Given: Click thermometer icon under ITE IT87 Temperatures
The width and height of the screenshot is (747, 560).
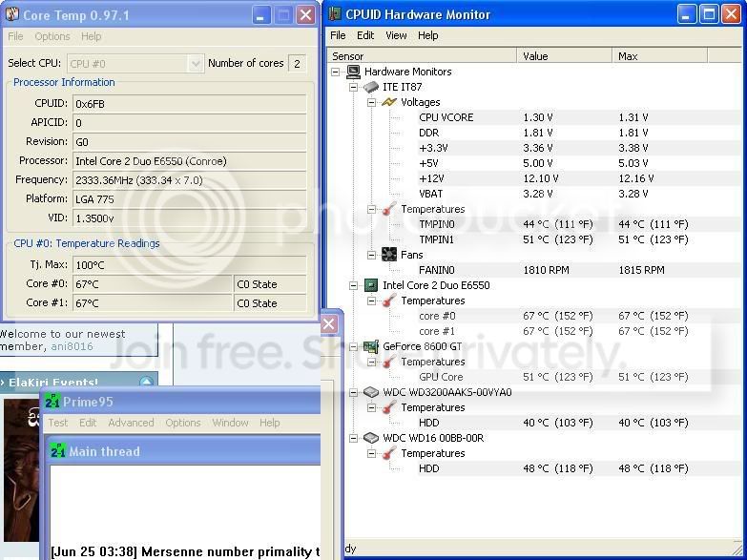Looking at the screenshot, I should click(x=389, y=209).
